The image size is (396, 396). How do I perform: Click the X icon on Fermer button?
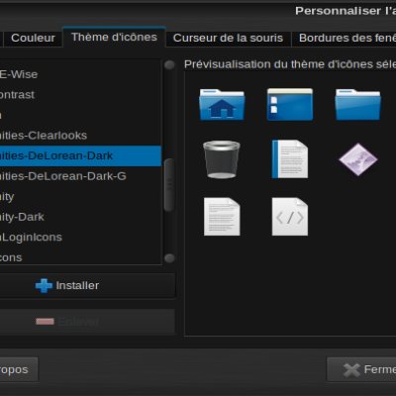(351, 370)
